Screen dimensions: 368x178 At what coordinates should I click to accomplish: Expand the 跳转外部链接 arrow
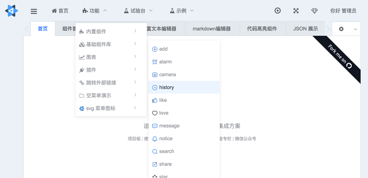135,82
